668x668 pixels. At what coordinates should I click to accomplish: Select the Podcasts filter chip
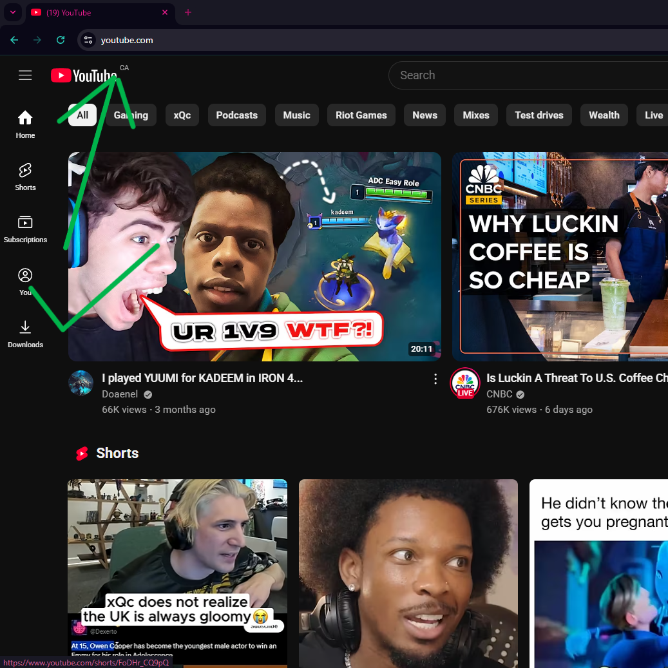click(x=236, y=115)
